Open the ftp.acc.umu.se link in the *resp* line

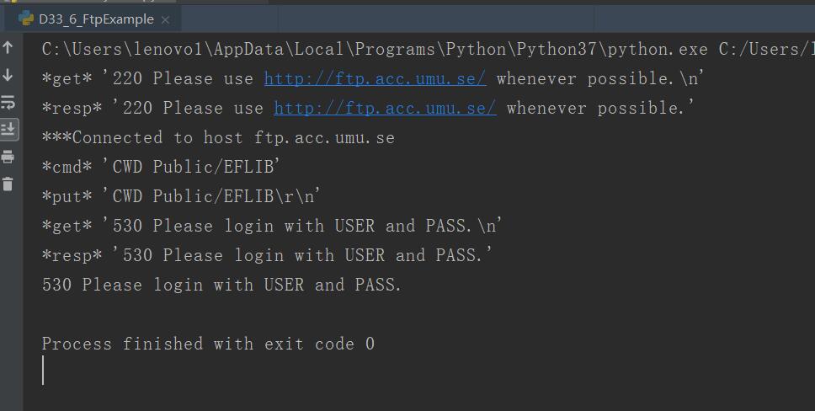point(385,108)
